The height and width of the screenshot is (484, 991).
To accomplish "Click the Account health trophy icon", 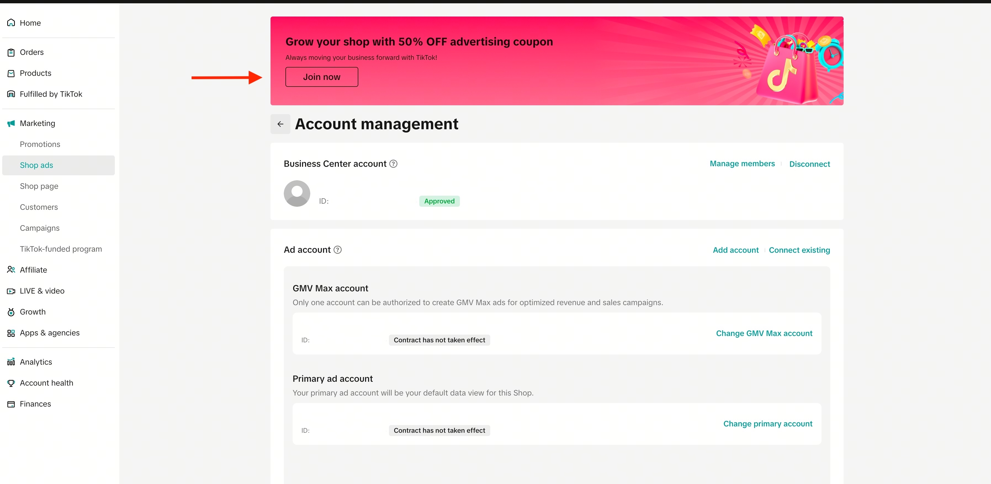I will (11, 383).
